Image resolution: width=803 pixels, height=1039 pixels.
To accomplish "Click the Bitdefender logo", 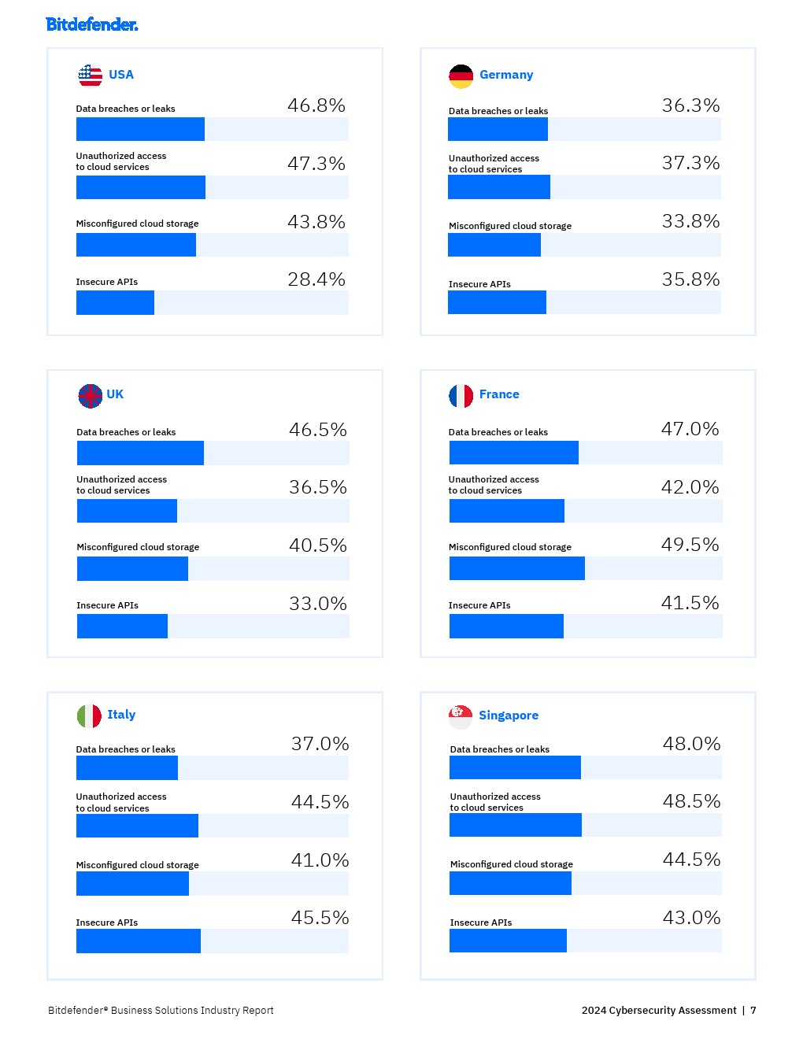I will pyautogui.click(x=92, y=24).
